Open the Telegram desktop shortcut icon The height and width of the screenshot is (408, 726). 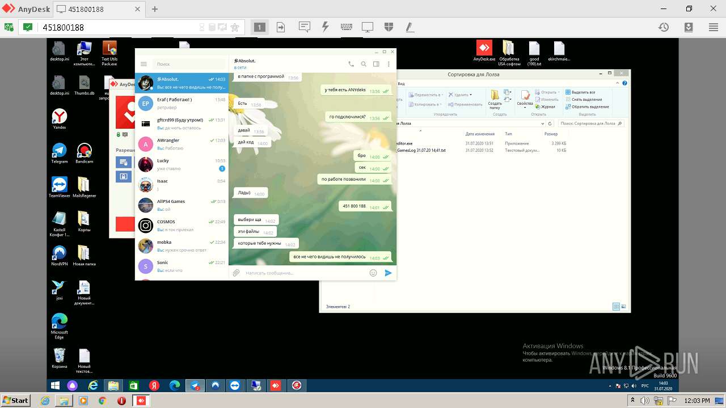59,153
